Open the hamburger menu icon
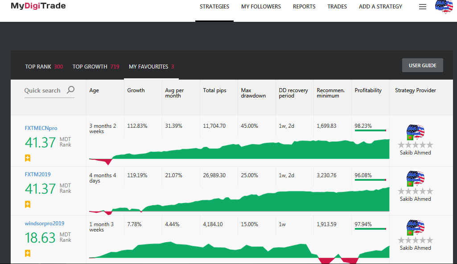 click(423, 7)
